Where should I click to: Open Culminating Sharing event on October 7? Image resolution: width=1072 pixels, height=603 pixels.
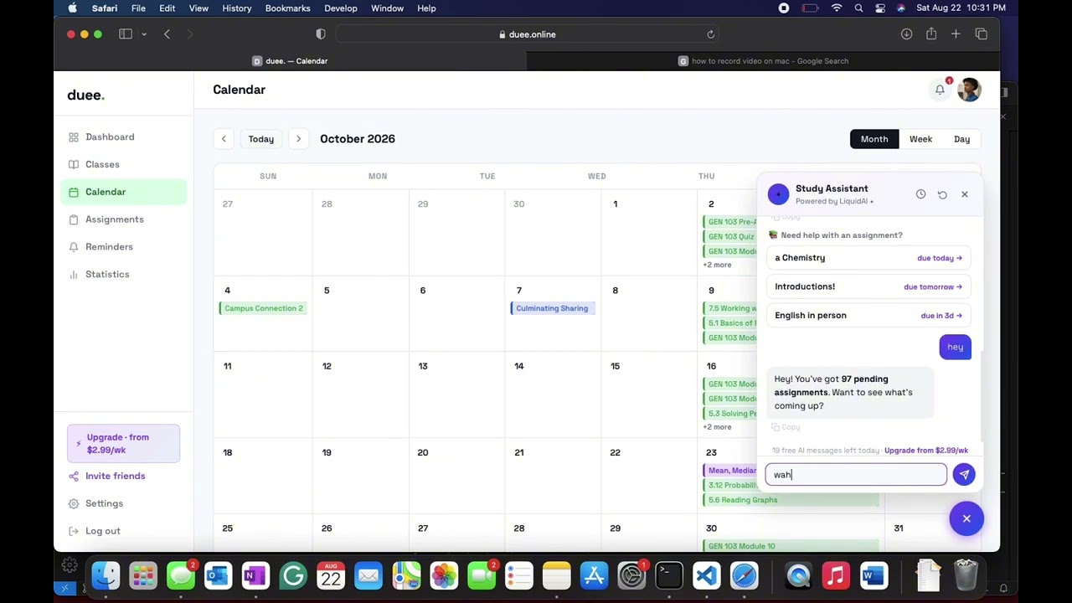(x=552, y=308)
